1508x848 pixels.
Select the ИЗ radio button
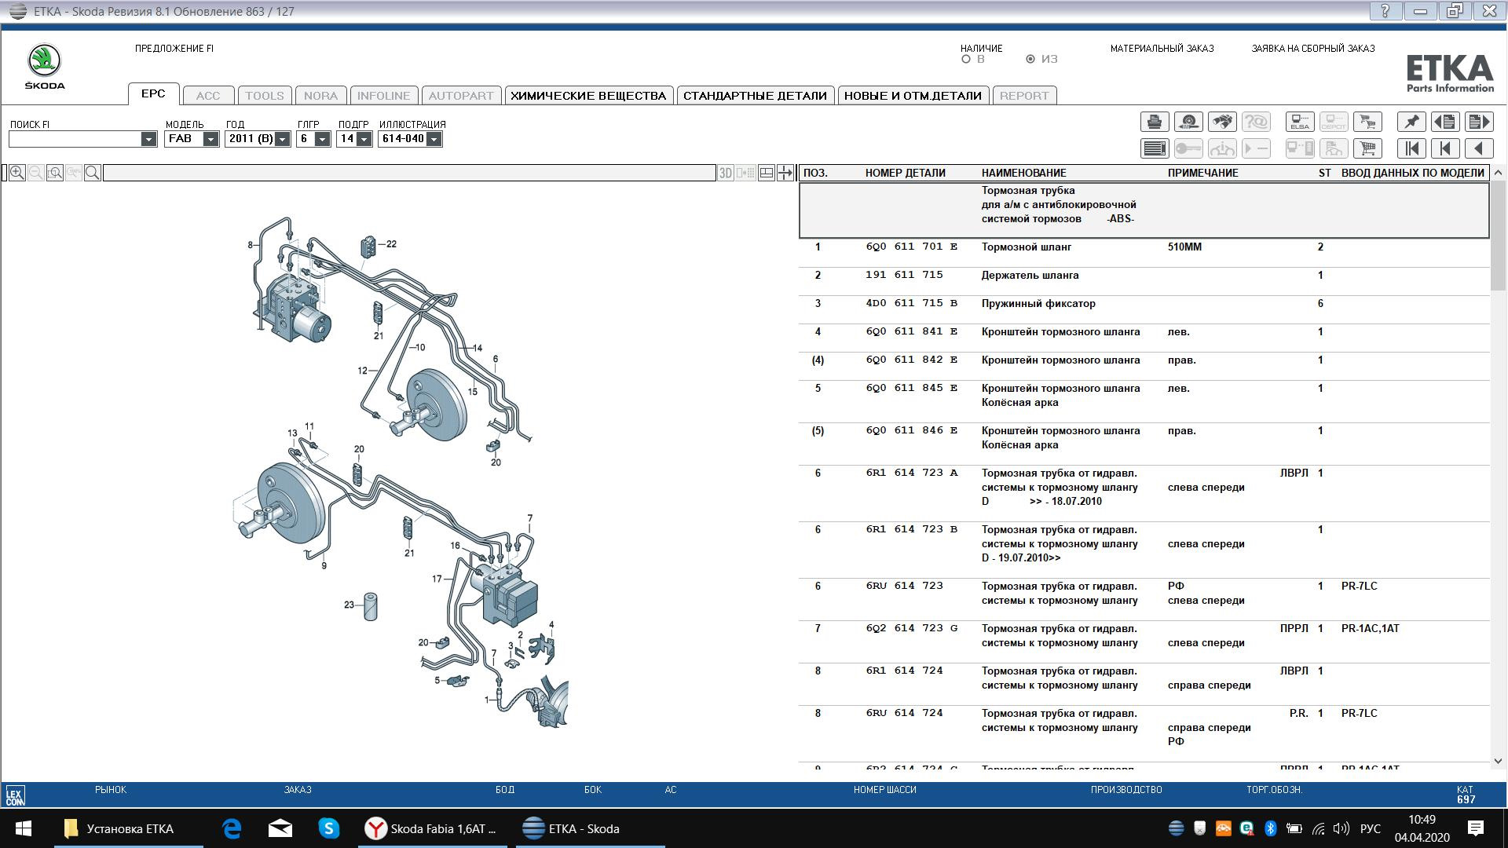click(x=1030, y=60)
